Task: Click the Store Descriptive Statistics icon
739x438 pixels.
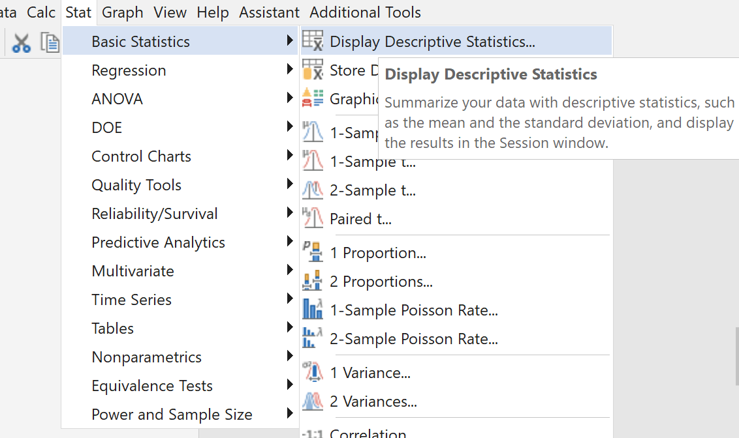Action: [313, 69]
